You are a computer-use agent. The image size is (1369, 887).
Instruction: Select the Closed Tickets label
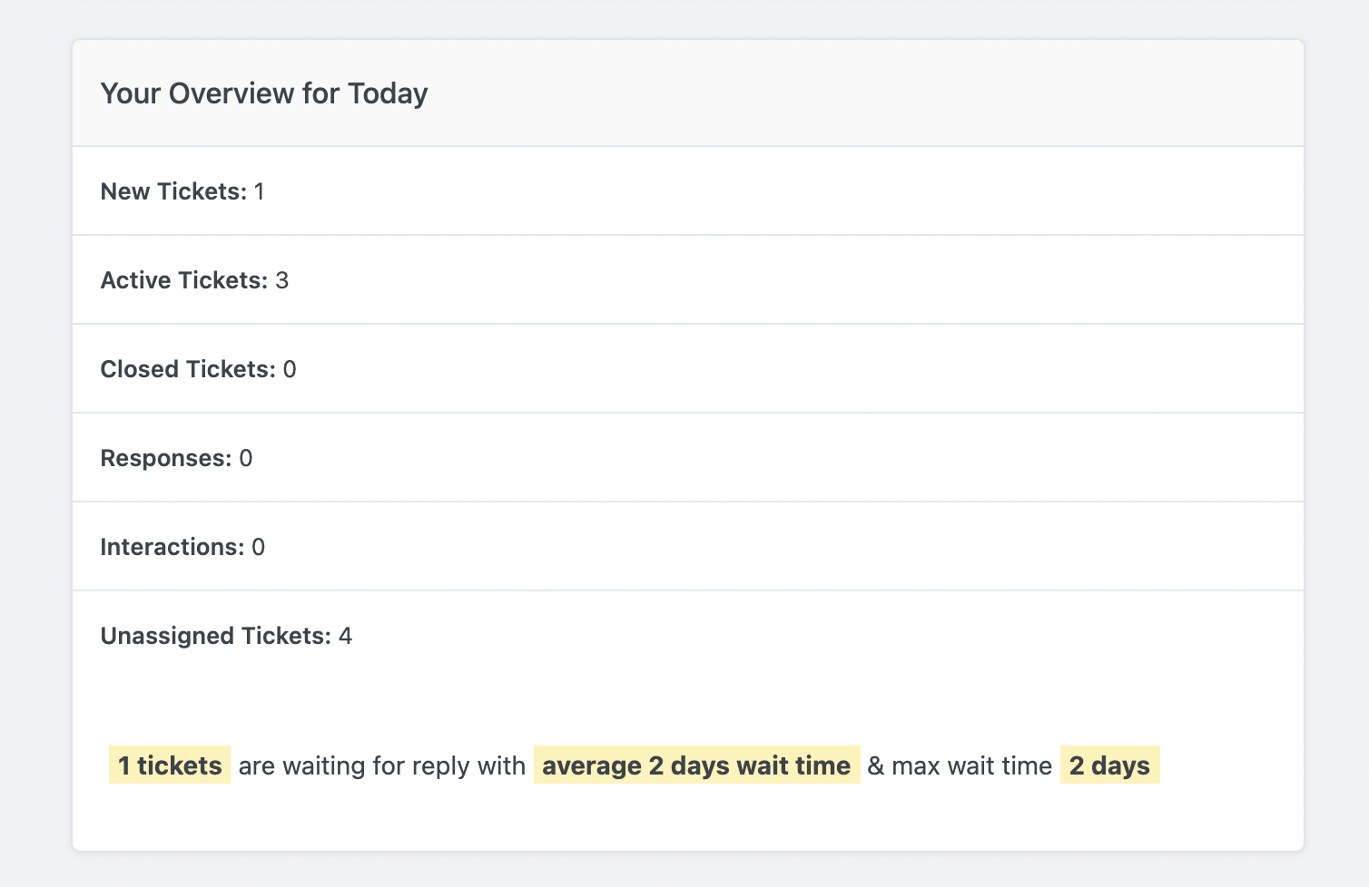pyautogui.click(x=187, y=369)
